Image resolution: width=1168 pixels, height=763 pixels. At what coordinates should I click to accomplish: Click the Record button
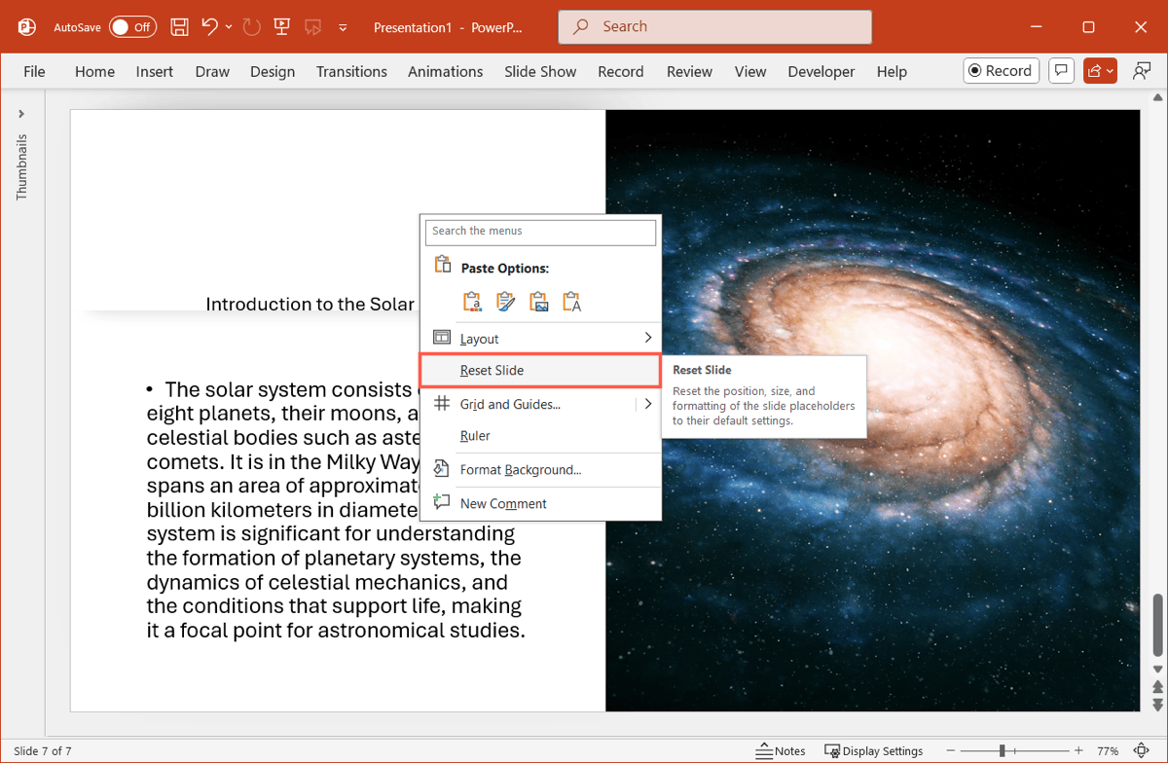1001,71
